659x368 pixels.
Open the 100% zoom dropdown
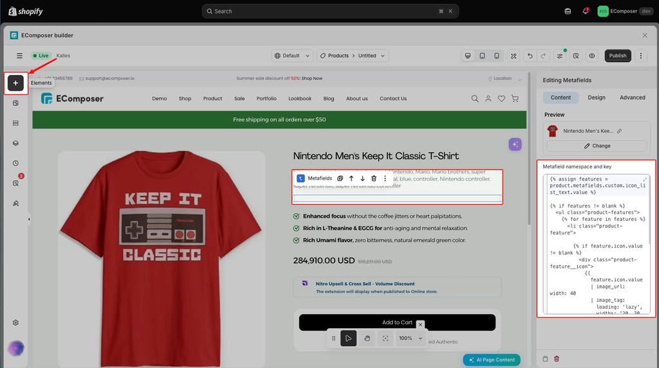point(411,338)
